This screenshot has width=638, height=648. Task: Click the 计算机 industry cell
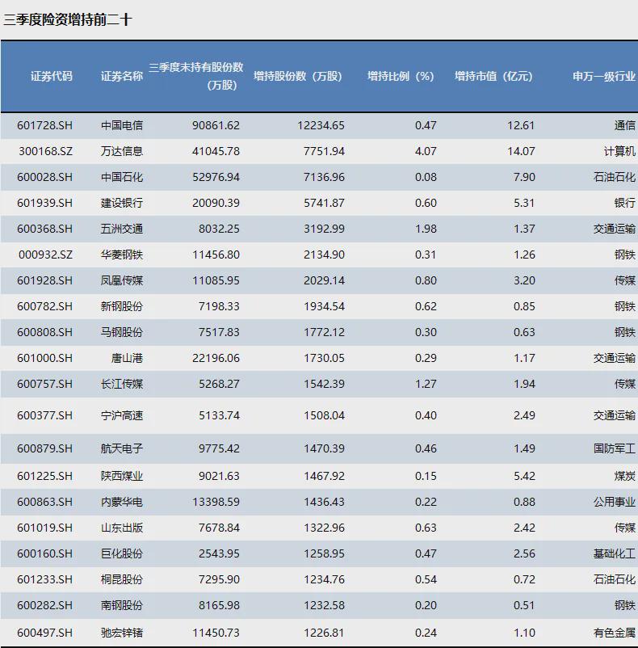[620, 151]
